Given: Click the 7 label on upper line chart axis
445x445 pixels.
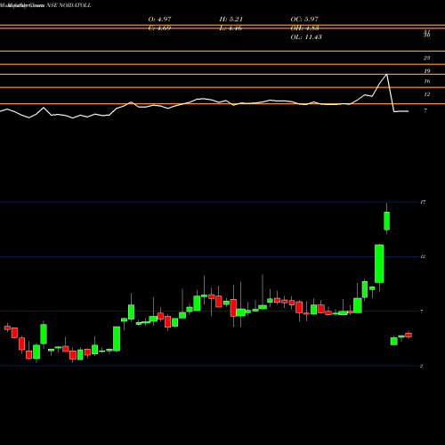Looking at the screenshot, I should 425,110.
